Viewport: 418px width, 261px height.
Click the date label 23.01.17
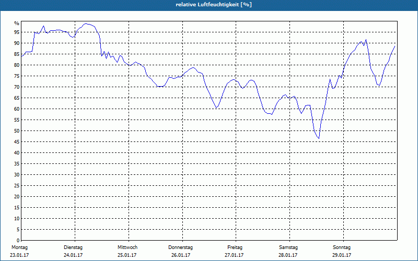19,255
